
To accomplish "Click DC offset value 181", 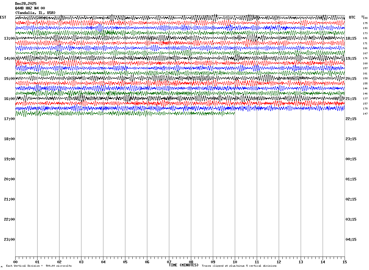I will click(x=365, y=38).
